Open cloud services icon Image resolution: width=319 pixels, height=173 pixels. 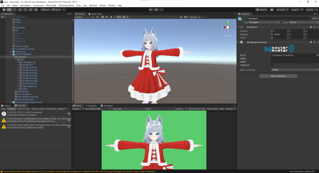272,10
